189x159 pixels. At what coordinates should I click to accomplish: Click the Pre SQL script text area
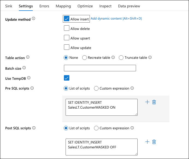click(101, 107)
